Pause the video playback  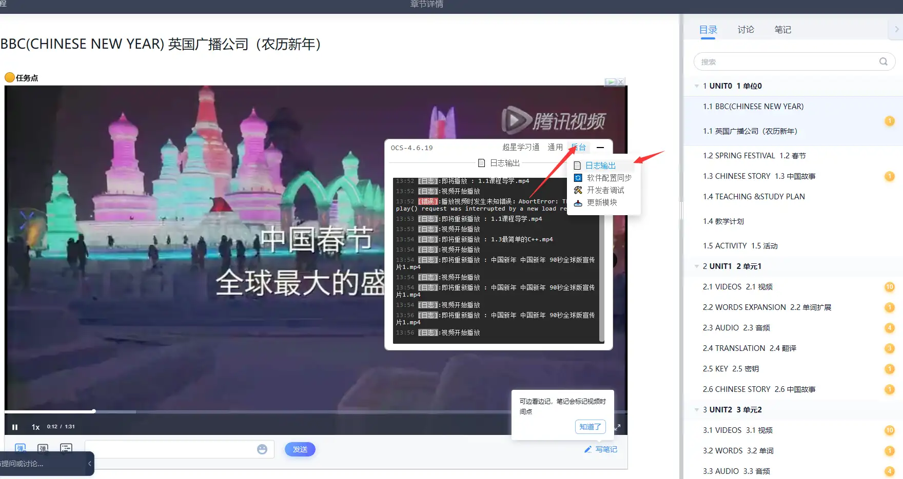pyautogui.click(x=15, y=427)
